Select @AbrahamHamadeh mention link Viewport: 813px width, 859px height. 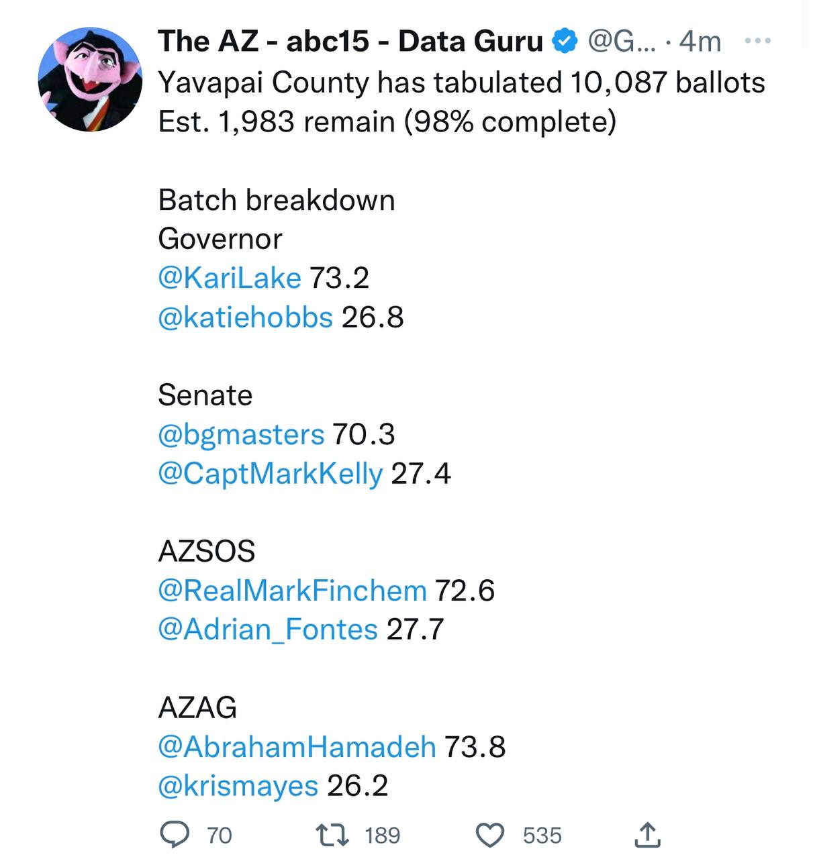click(x=297, y=746)
